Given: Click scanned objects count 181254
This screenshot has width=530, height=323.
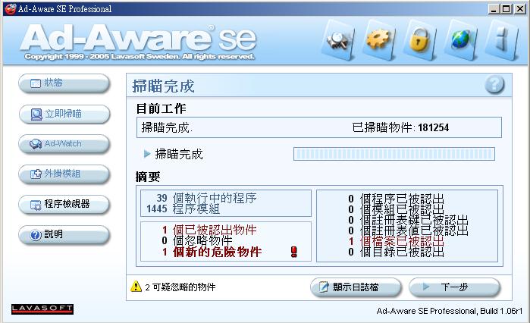Looking at the screenshot, I should click(x=434, y=127).
